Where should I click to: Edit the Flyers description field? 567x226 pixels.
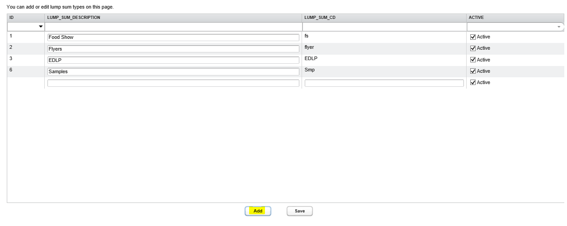tap(173, 49)
